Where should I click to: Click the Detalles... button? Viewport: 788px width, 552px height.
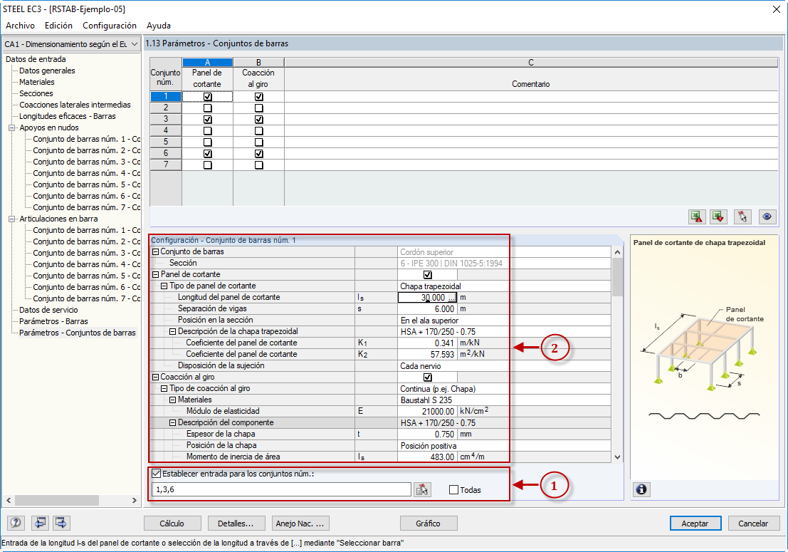tap(236, 524)
